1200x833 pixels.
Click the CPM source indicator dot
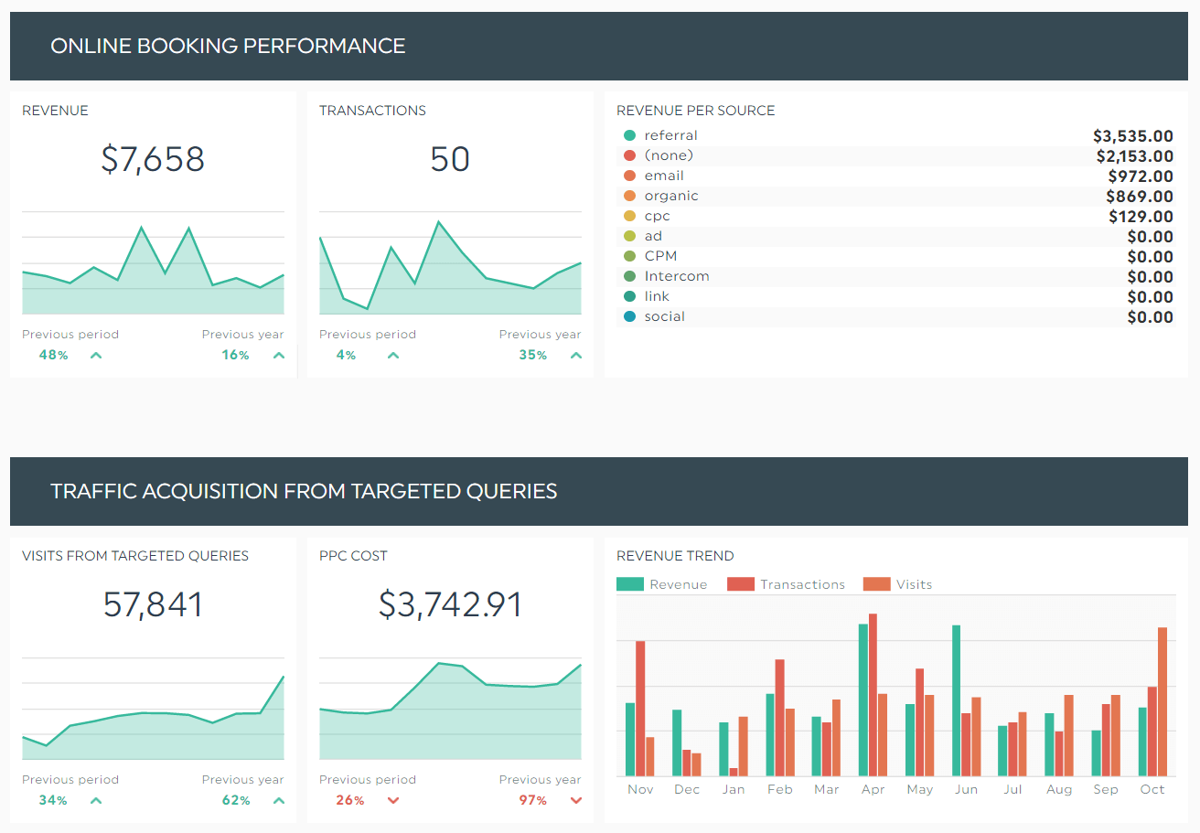(x=627, y=255)
